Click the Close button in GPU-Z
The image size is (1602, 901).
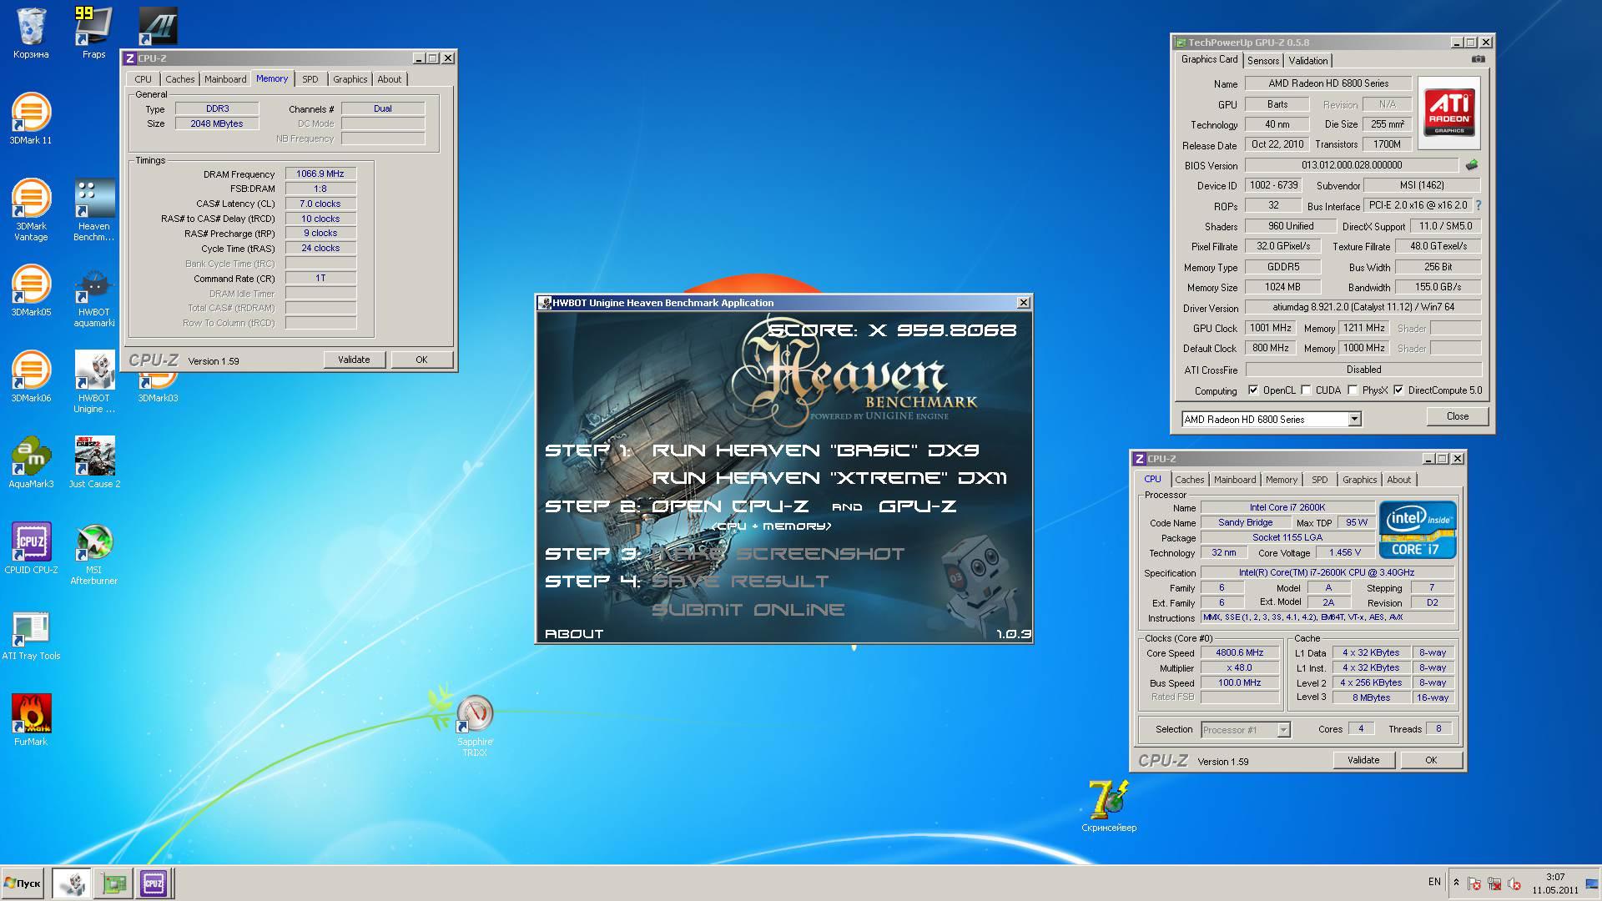pyautogui.click(x=1458, y=416)
